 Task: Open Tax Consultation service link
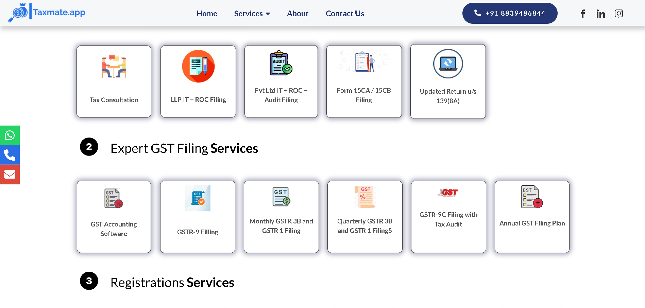click(114, 100)
